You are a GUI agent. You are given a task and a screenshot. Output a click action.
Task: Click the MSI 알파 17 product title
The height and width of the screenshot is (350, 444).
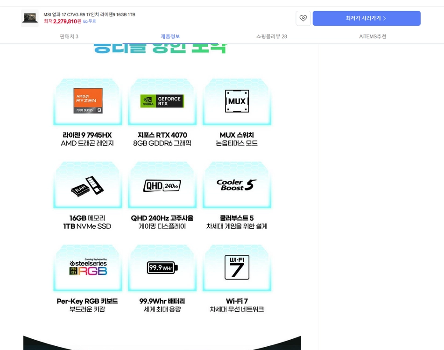click(x=89, y=14)
